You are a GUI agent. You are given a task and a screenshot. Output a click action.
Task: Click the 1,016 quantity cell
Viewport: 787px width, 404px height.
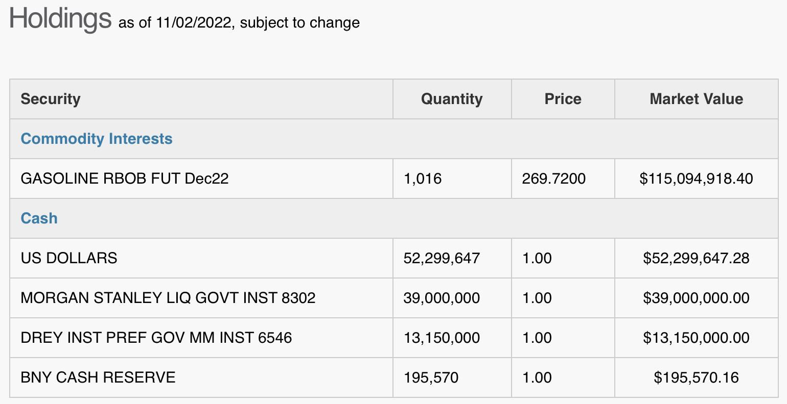click(x=452, y=179)
